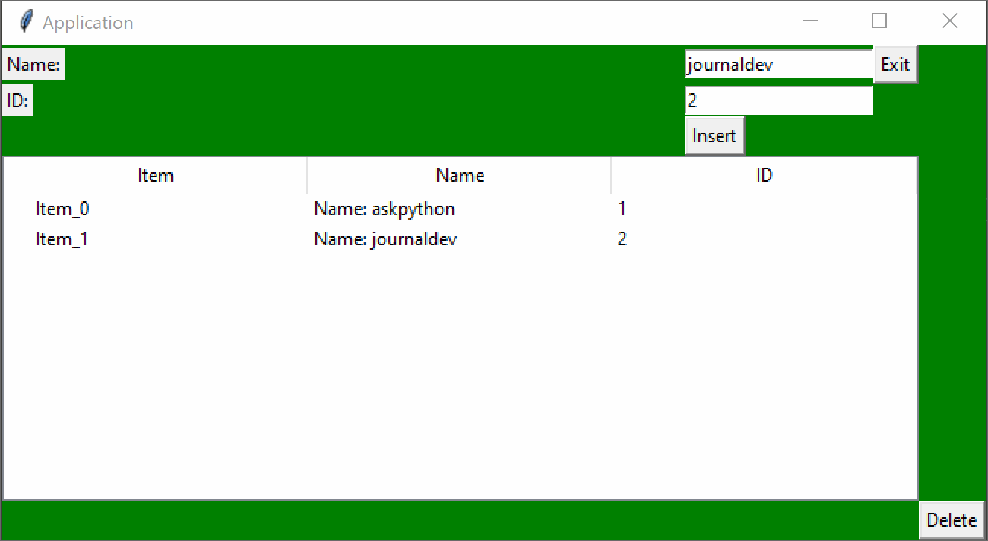Screen dimensions: 988x541
Task: Select the Item_1 row
Action: pos(62,239)
